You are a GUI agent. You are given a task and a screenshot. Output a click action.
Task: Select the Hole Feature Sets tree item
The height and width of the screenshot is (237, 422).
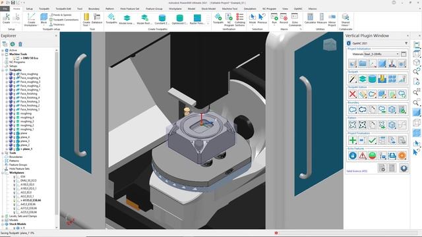tap(19, 169)
